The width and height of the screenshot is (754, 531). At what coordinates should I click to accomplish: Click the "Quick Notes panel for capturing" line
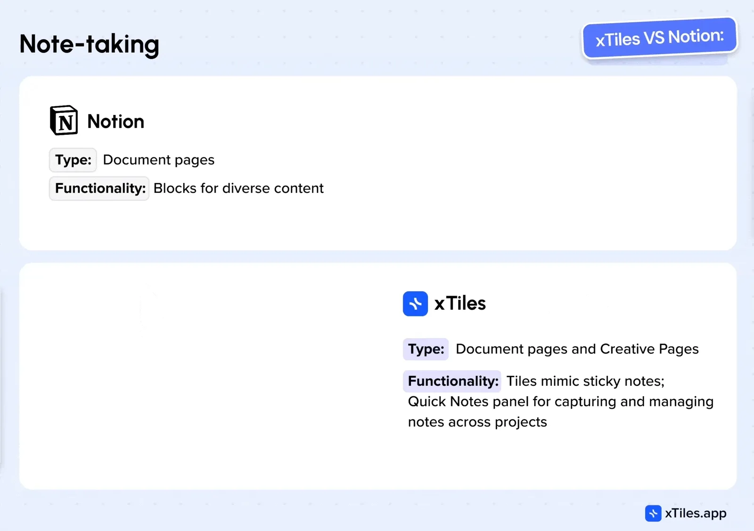coord(561,402)
